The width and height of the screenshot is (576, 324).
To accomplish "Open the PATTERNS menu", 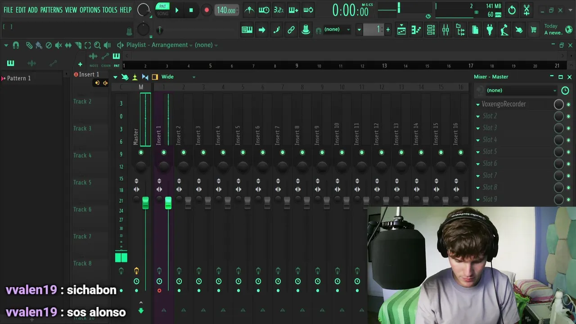I will [x=51, y=10].
